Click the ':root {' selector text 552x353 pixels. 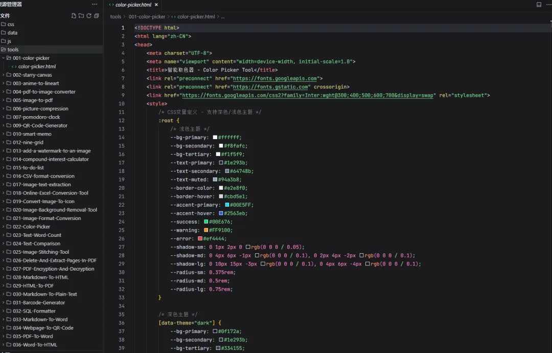coord(169,121)
